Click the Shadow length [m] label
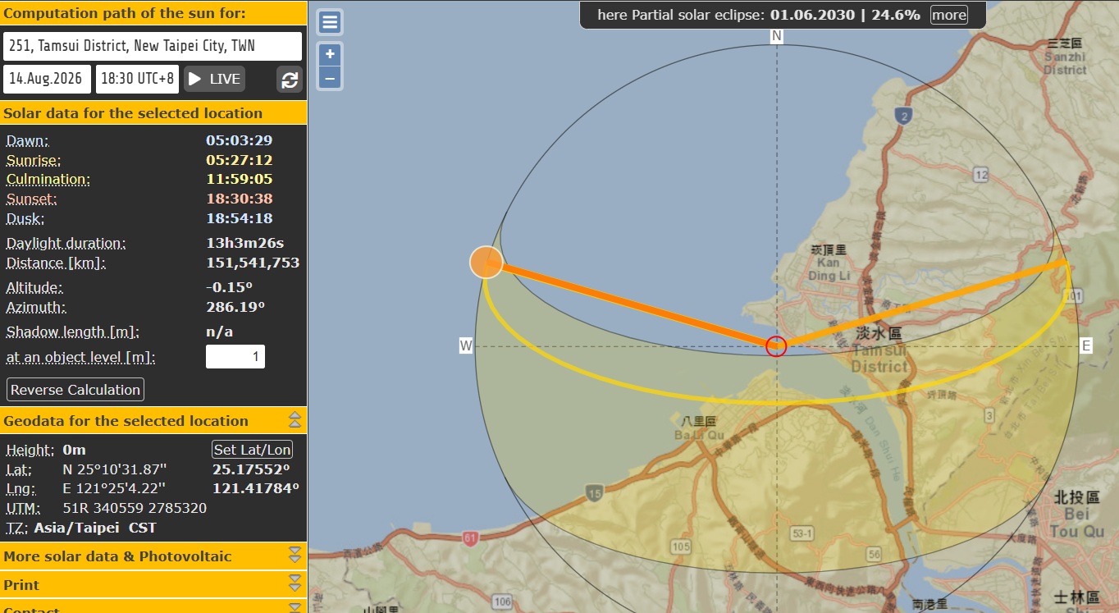 (x=73, y=332)
